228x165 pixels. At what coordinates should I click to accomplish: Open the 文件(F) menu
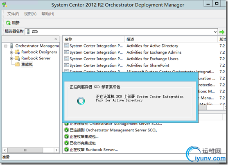13,14
